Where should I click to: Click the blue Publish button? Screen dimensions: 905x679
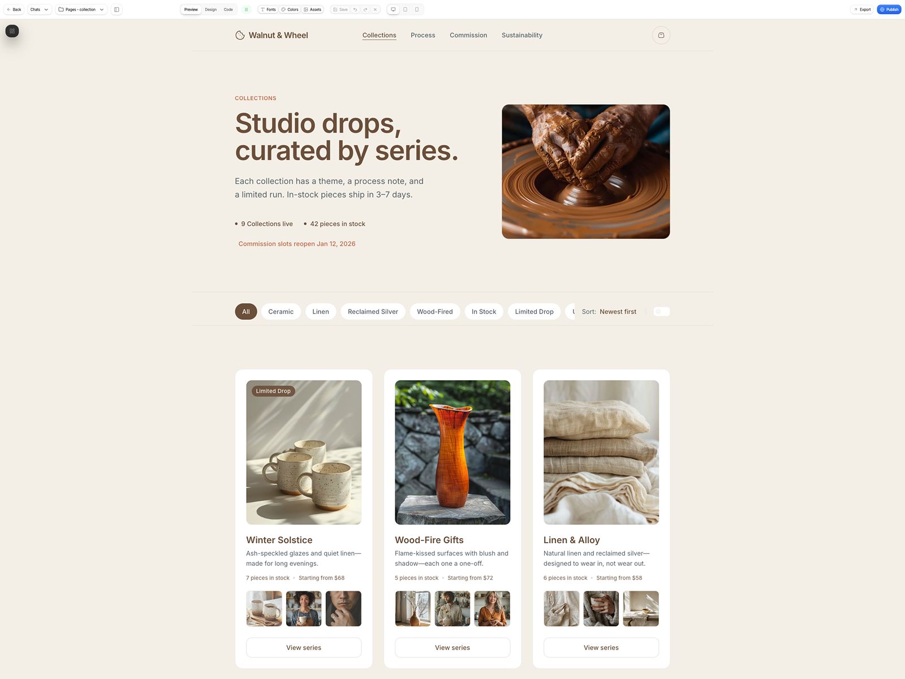coord(889,10)
